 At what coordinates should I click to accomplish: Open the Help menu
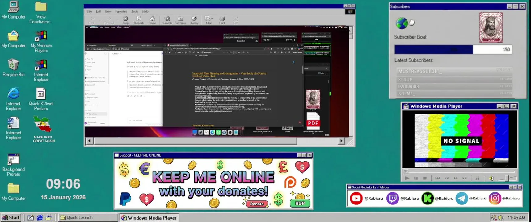[x=145, y=11]
